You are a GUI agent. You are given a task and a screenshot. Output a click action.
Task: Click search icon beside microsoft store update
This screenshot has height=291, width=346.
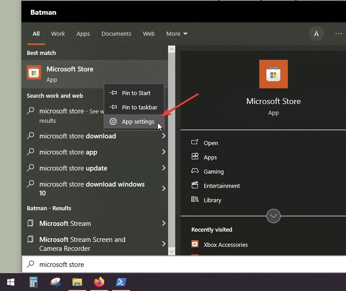coord(30,168)
